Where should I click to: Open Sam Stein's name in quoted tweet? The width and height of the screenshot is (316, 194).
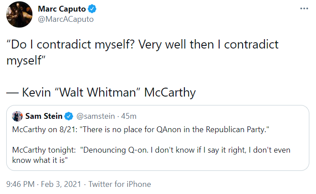coord(44,117)
